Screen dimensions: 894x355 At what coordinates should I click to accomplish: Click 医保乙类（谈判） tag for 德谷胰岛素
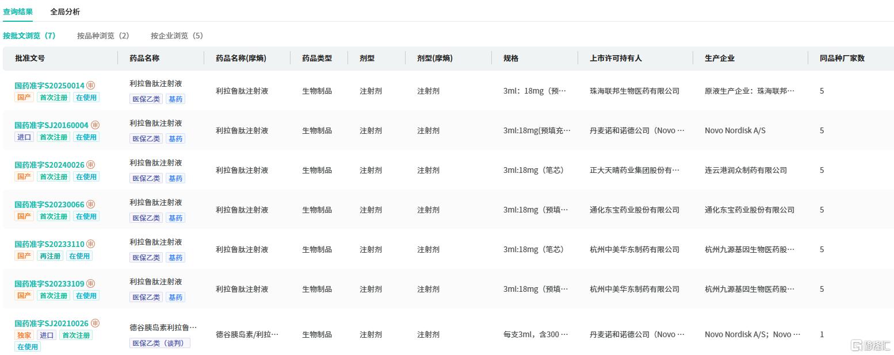[x=160, y=344]
